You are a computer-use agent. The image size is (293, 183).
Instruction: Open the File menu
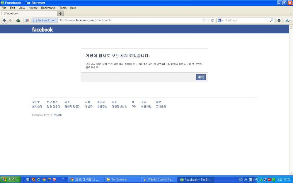(4, 8)
